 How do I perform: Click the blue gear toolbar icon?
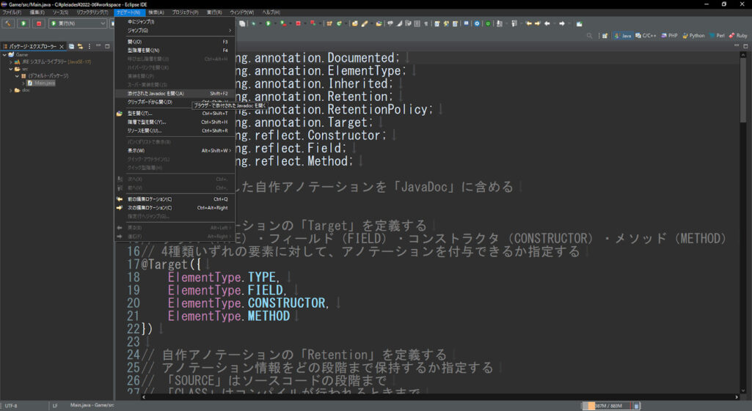[x=477, y=23]
